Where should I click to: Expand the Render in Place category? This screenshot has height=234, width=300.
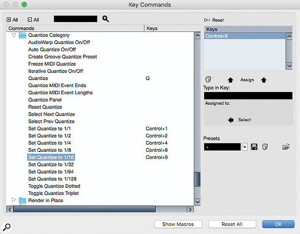[14, 200]
